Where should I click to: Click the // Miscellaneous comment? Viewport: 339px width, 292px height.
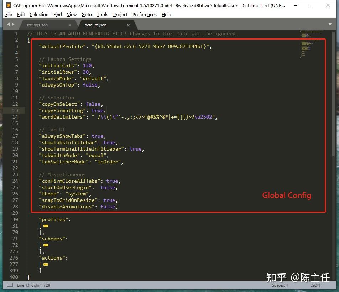tap(62, 174)
